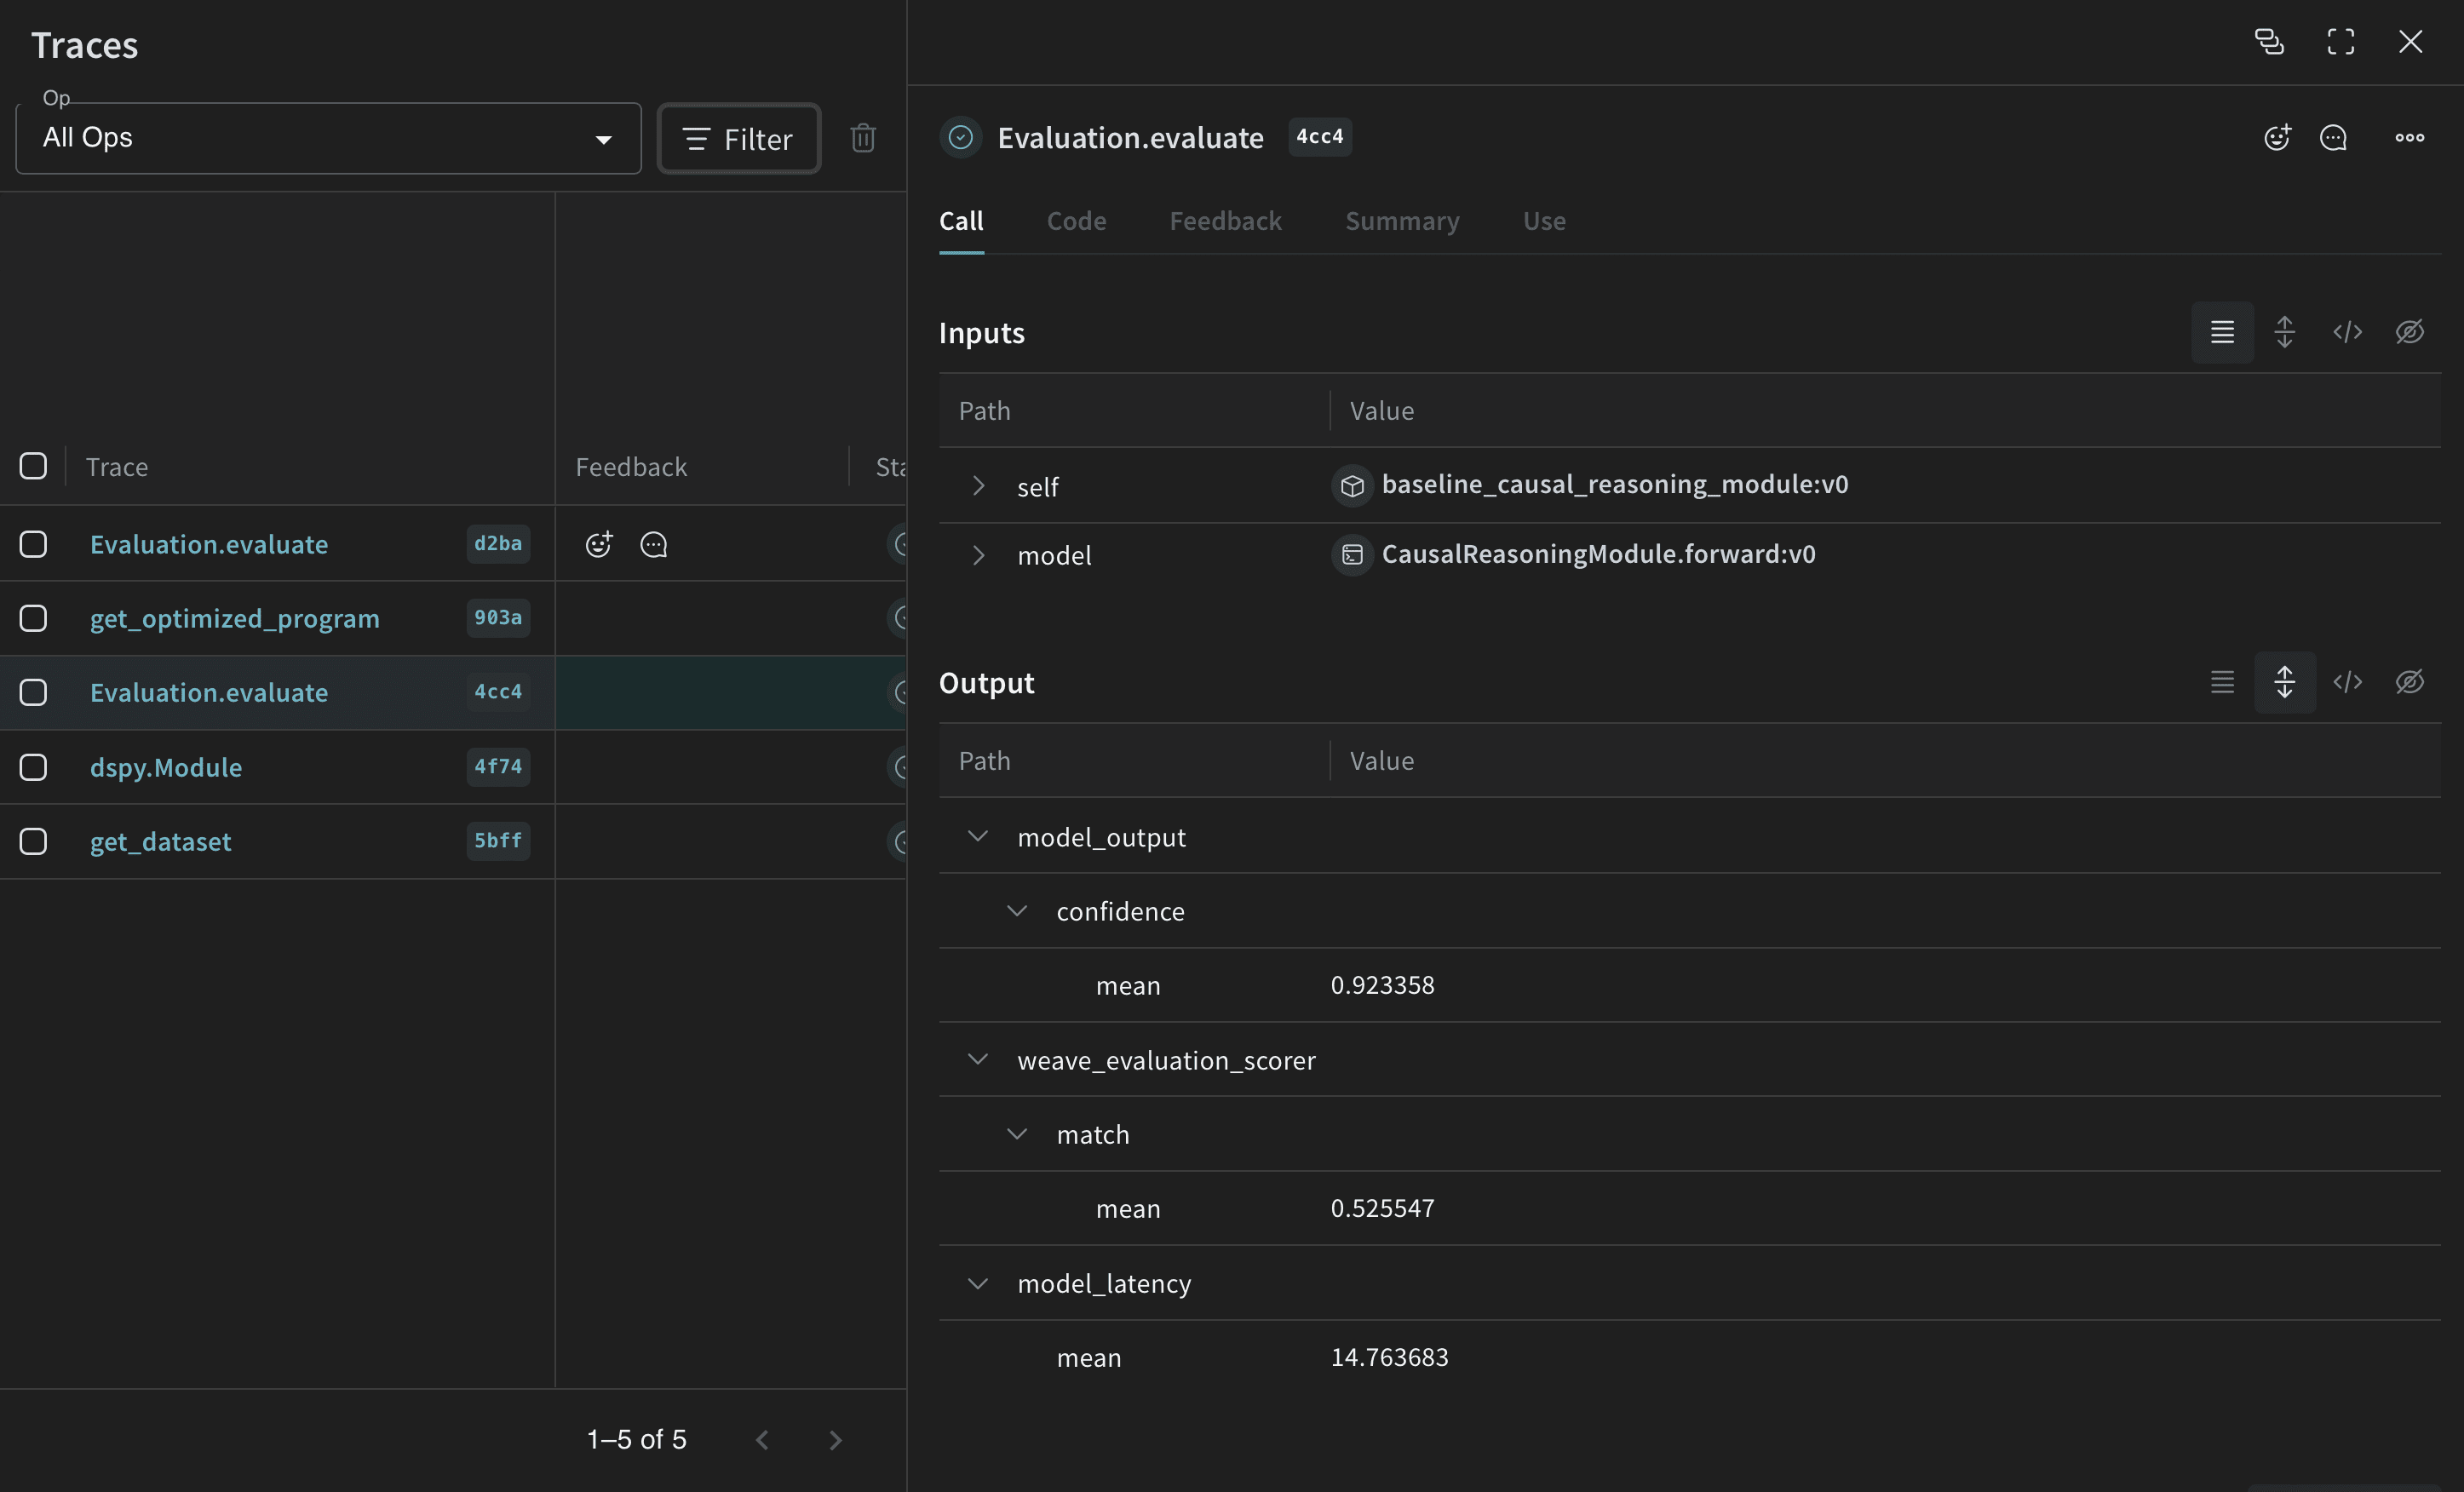Image resolution: width=2464 pixels, height=1492 pixels.
Task: Click confidence mean value 0.923358
Action: click(1382, 985)
